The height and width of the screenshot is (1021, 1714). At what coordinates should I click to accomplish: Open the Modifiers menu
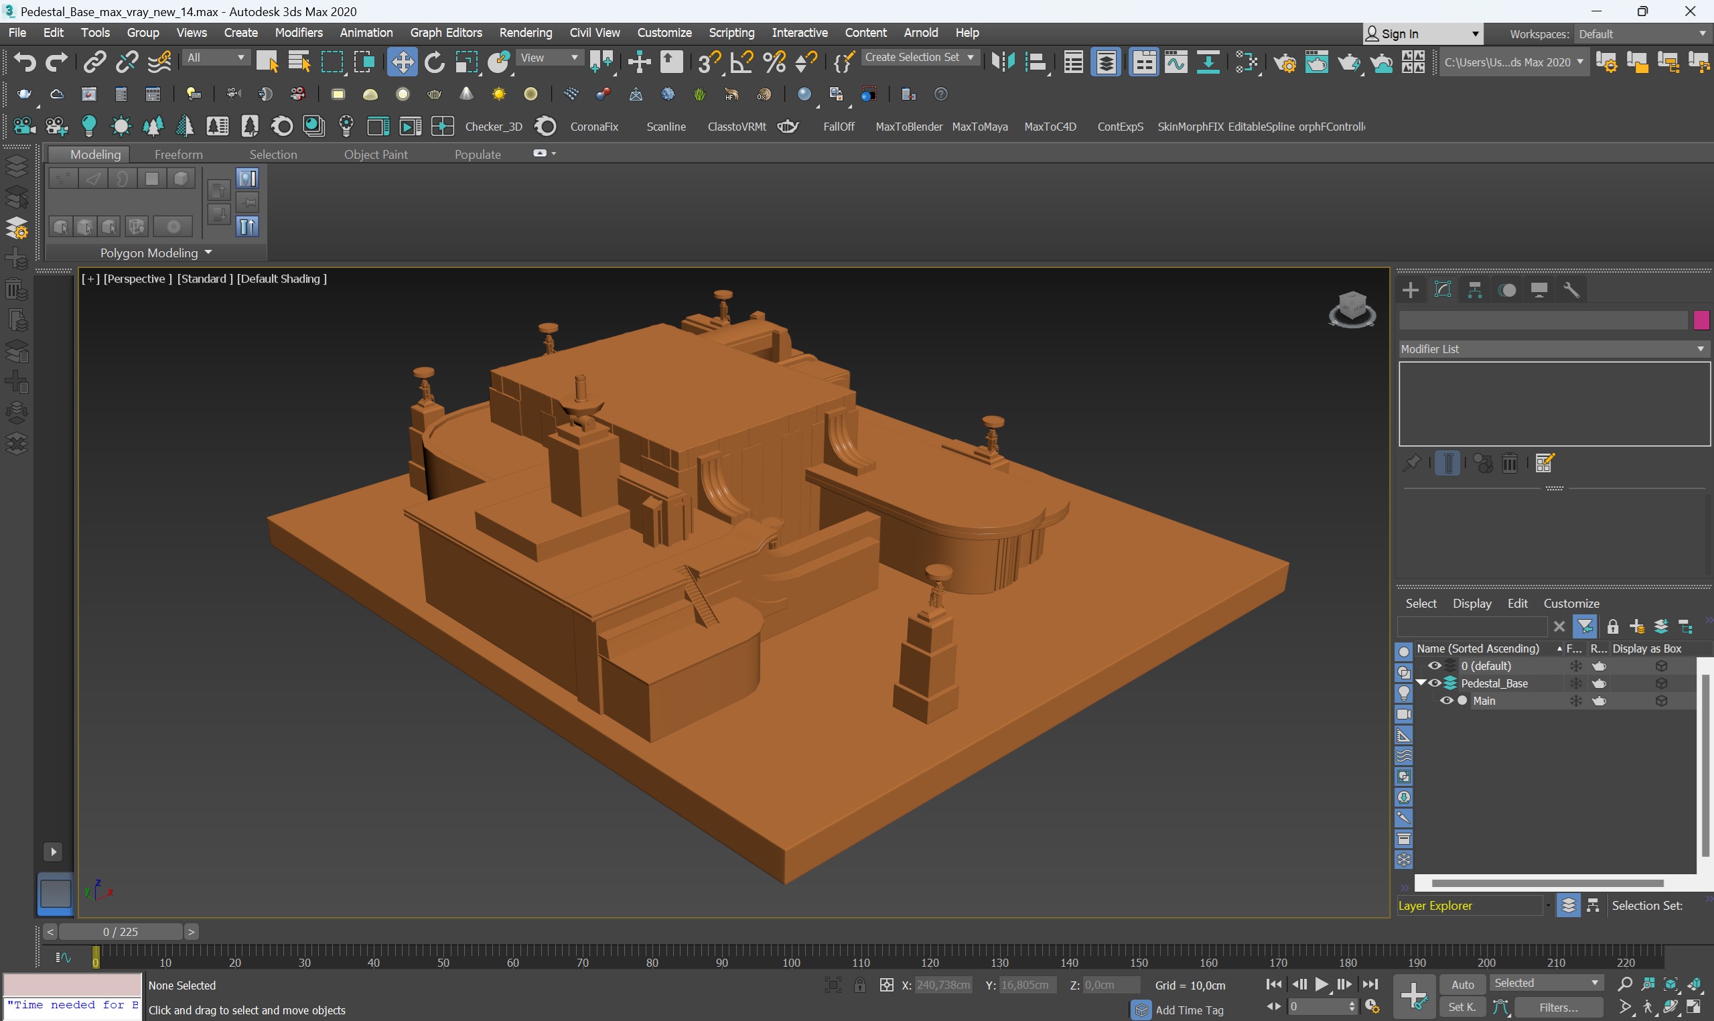tap(299, 32)
